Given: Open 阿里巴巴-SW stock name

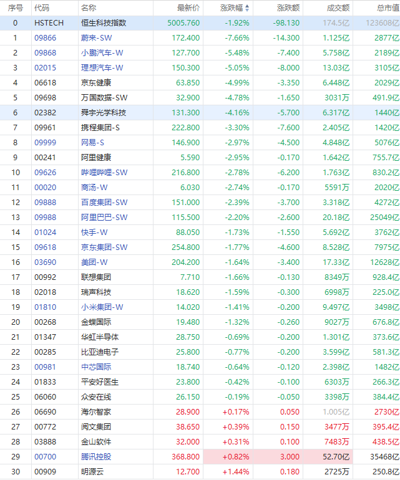Looking at the screenshot, I should pyautogui.click(x=104, y=218).
